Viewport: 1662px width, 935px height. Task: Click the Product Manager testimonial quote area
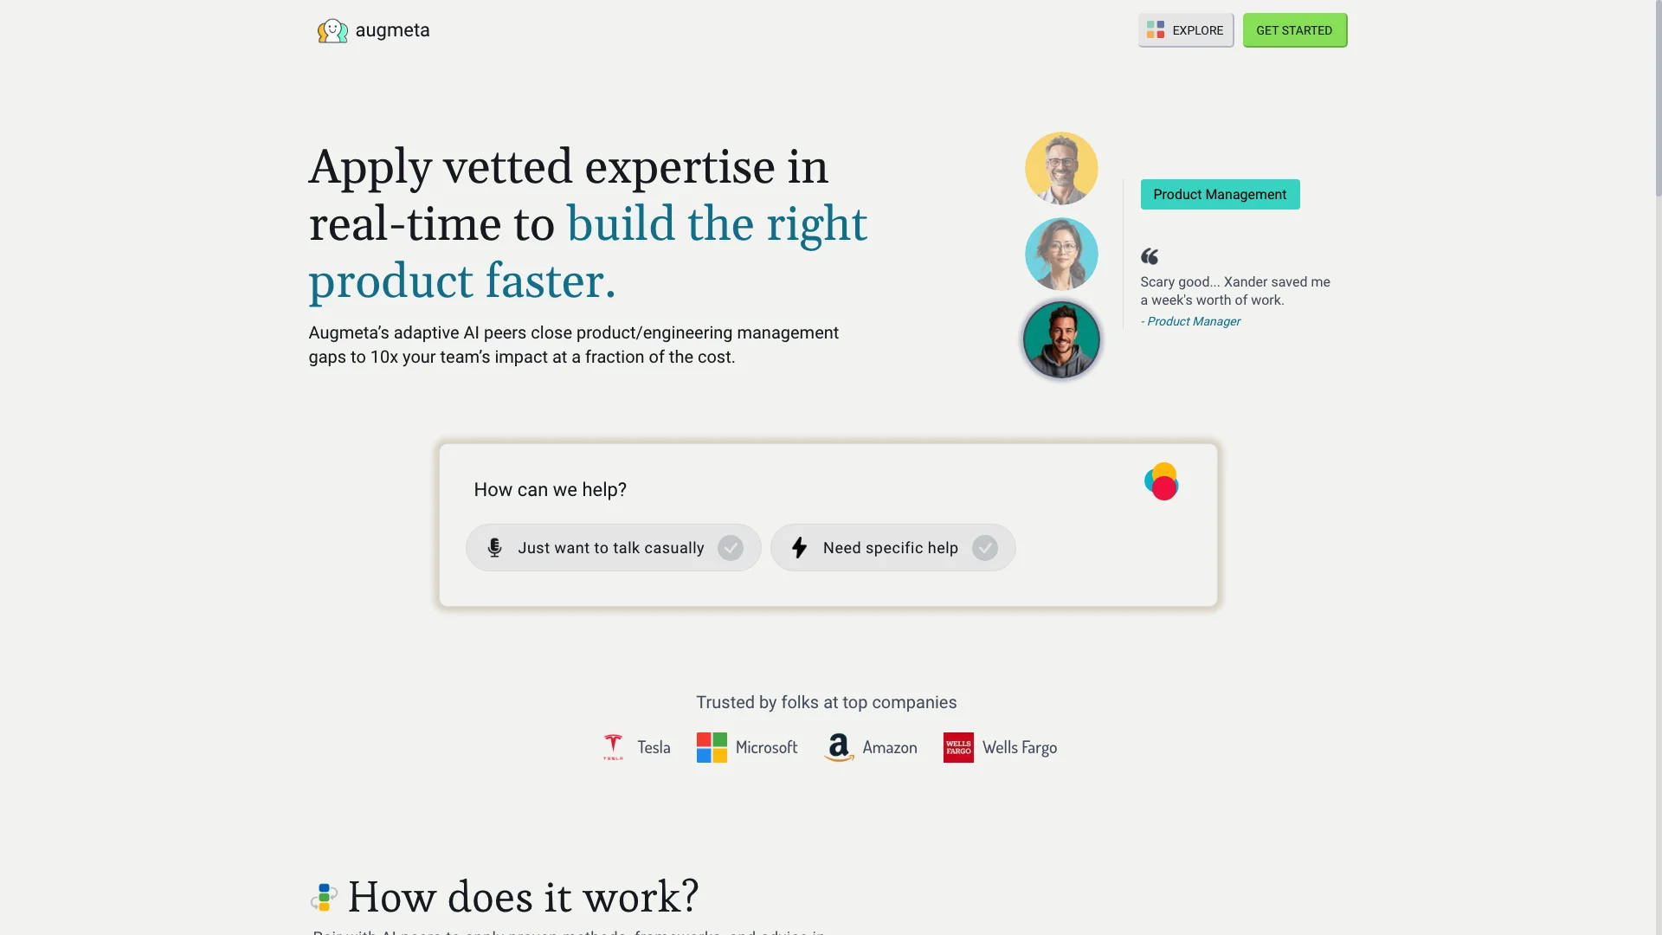1236,289
